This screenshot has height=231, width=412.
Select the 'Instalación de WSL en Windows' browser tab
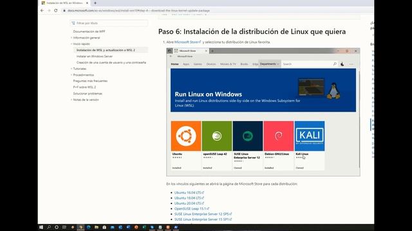(64, 3)
